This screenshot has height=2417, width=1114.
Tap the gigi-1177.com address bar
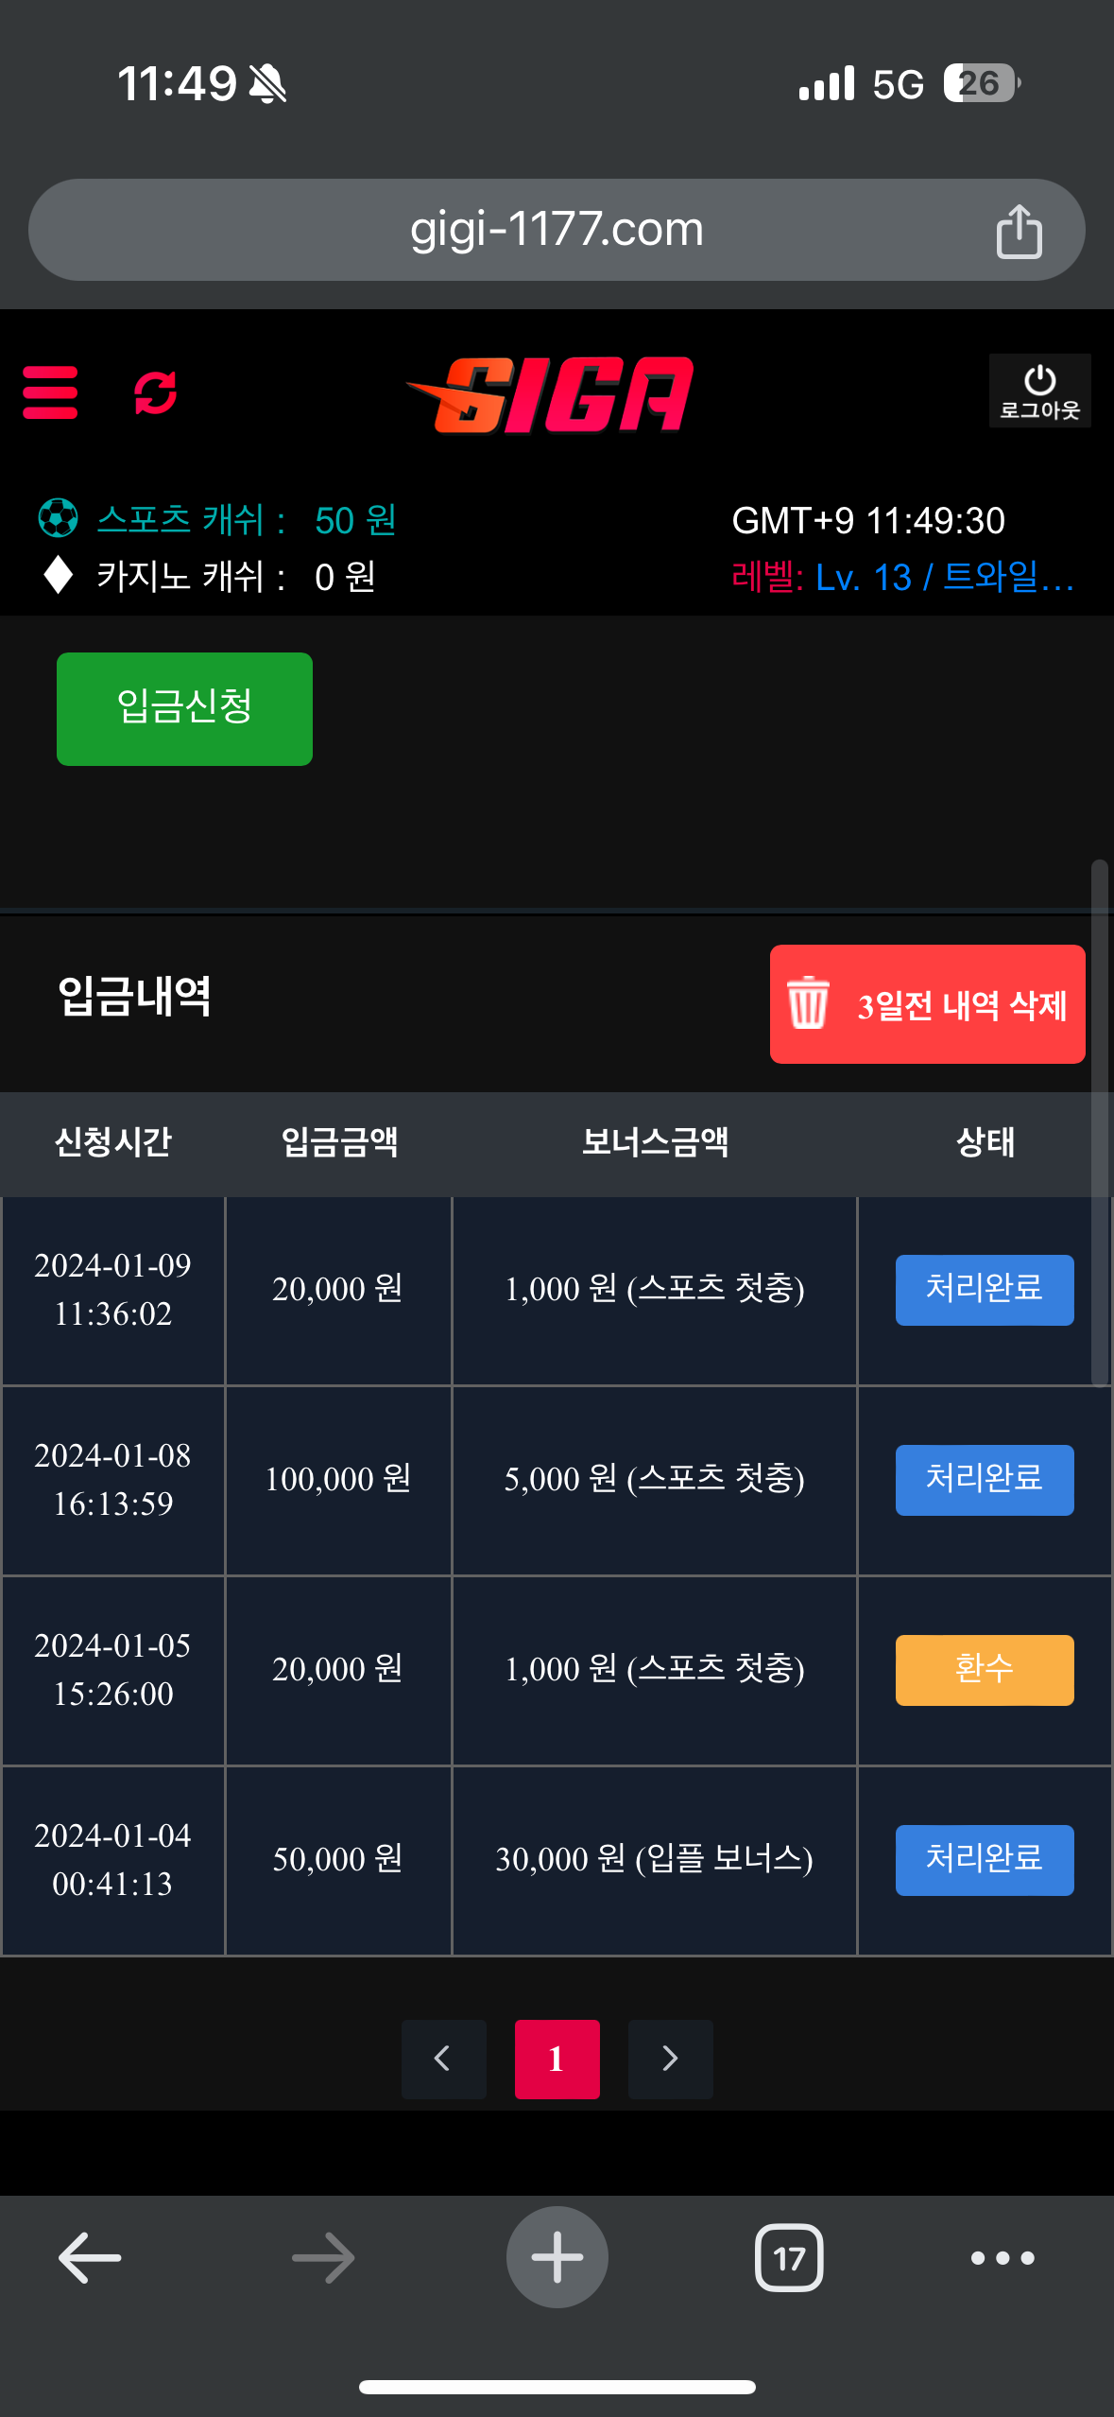pyautogui.click(x=556, y=230)
